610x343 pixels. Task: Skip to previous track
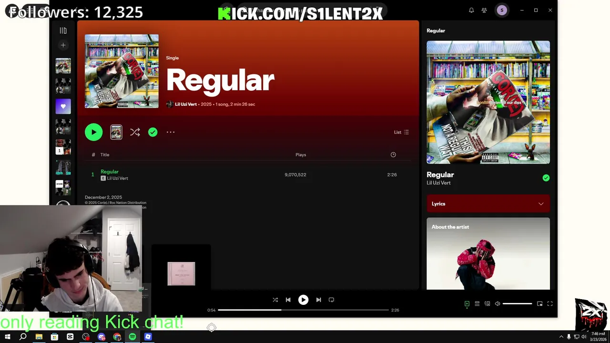pos(288,300)
